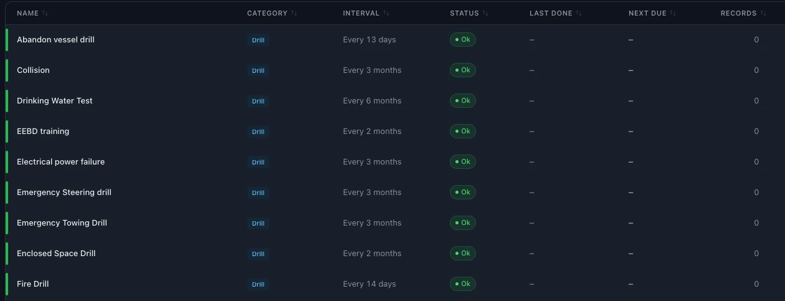Click Drill tag in Electrical power failure row
This screenshot has width=785, height=301.
258,162
